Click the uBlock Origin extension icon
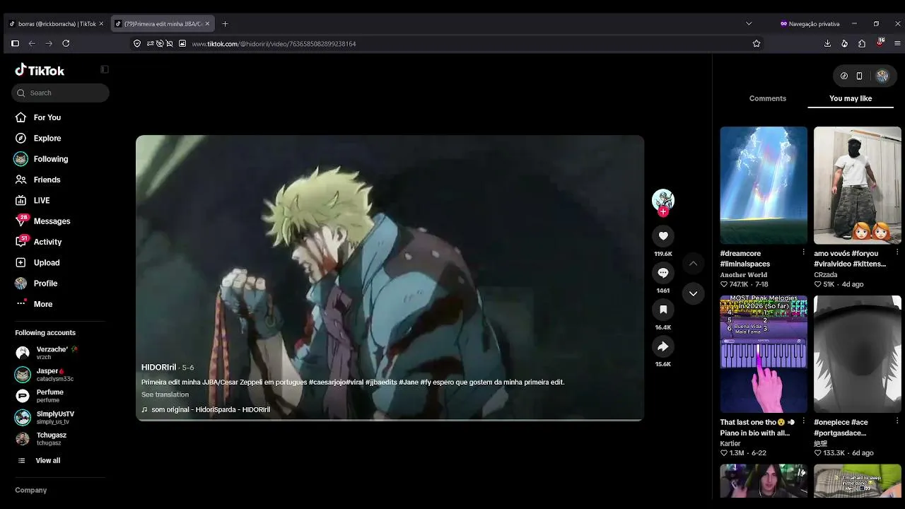The image size is (905, 509). click(880, 42)
